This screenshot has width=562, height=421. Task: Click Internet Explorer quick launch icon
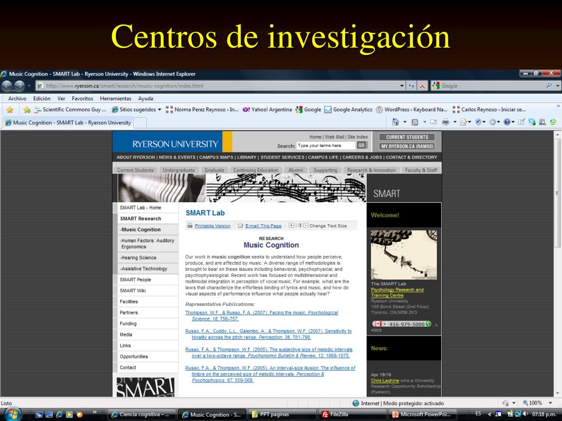point(59,414)
